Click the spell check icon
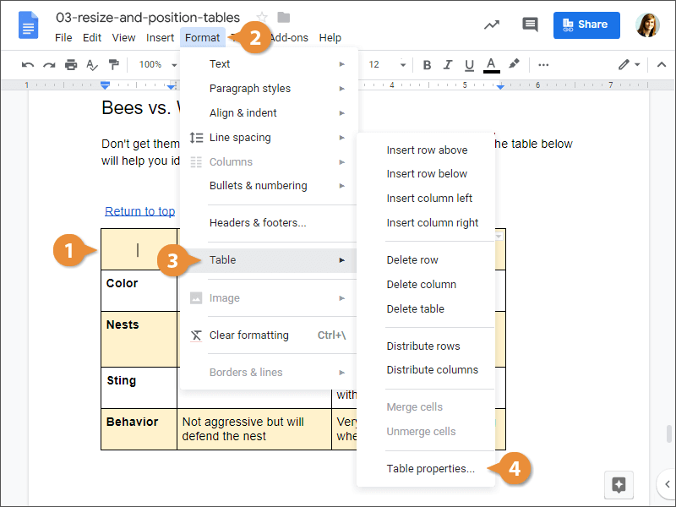Screen dimensions: 676x507 (92, 64)
